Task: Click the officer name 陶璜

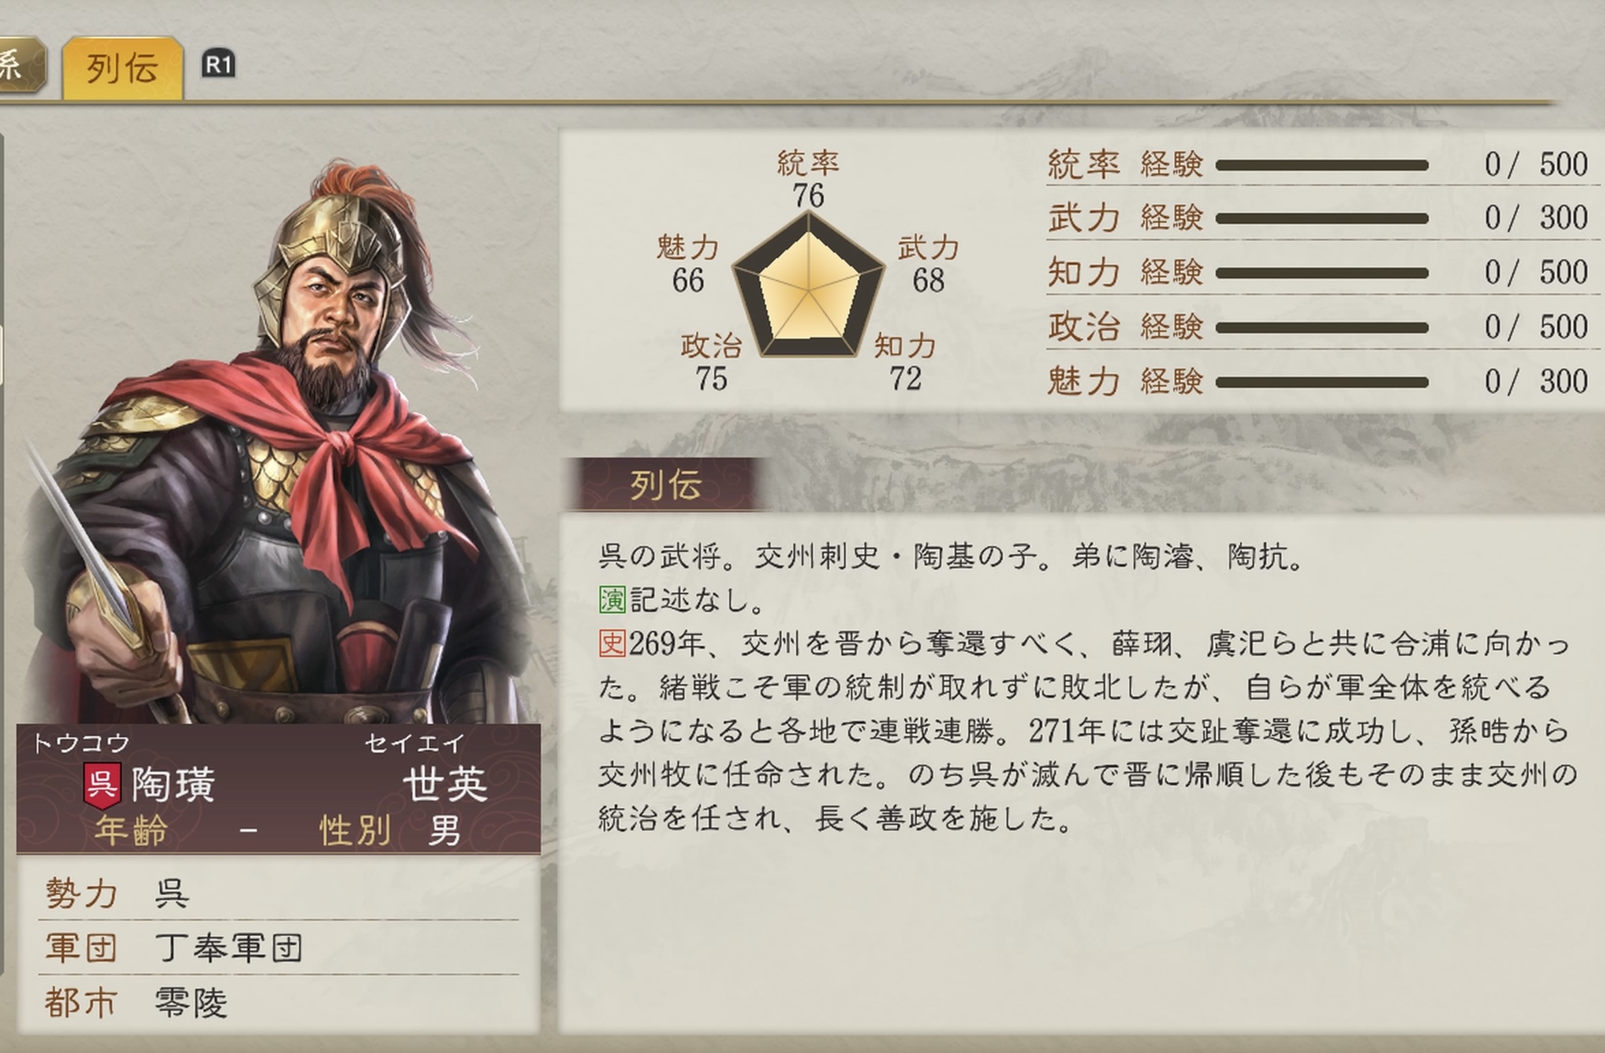Action: [x=173, y=784]
